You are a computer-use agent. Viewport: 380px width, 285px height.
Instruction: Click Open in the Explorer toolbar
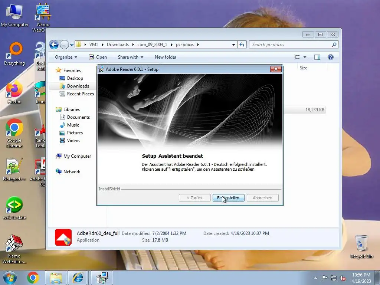[98, 57]
